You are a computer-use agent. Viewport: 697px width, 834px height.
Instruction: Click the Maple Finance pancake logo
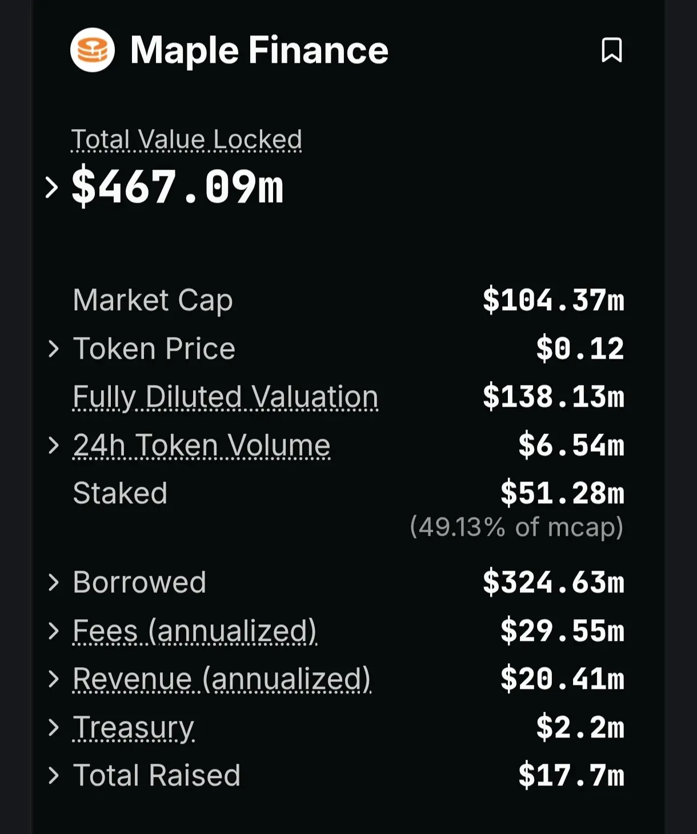[93, 50]
